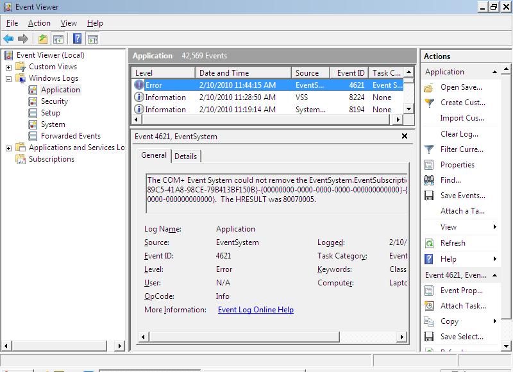The width and height of the screenshot is (513, 372).
Task: Click Create Custom View funnel action
Action: (x=429, y=103)
